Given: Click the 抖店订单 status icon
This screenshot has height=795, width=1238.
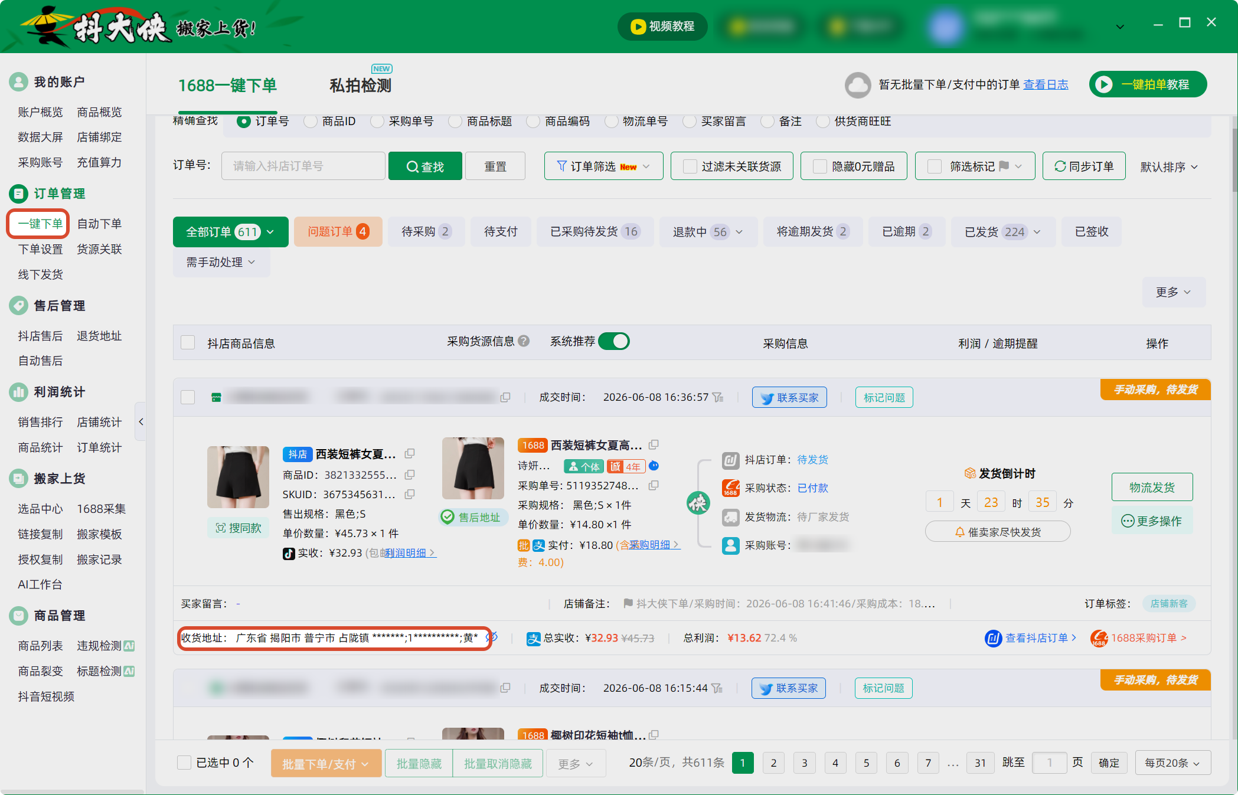Looking at the screenshot, I should (x=731, y=460).
